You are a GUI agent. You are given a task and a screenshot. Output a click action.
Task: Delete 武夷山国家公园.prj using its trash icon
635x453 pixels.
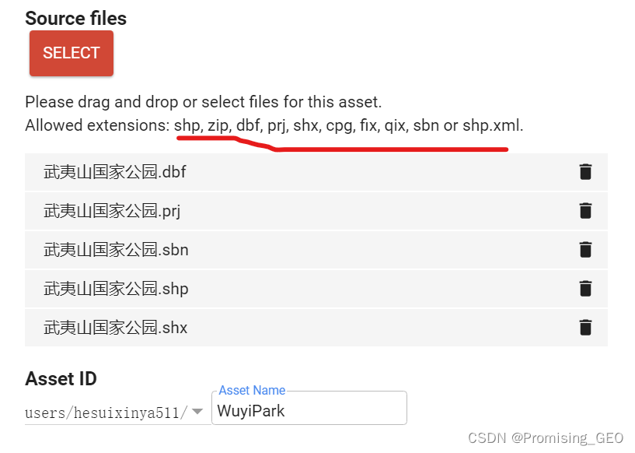coord(585,211)
